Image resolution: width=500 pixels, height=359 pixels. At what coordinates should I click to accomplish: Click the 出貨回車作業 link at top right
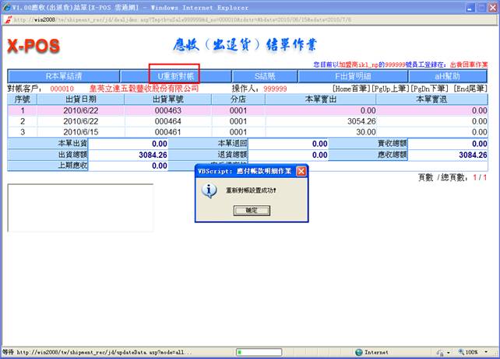(x=469, y=64)
